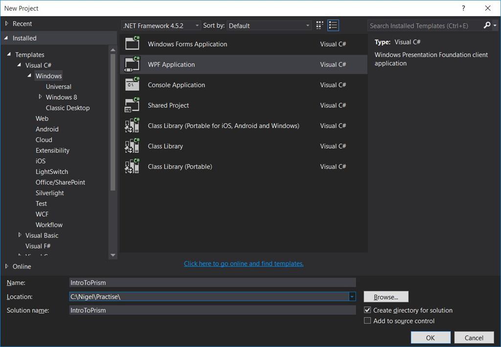
Task: Open the .NET Framework 4.5.2 dropdown
Action: click(x=197, y=25)
